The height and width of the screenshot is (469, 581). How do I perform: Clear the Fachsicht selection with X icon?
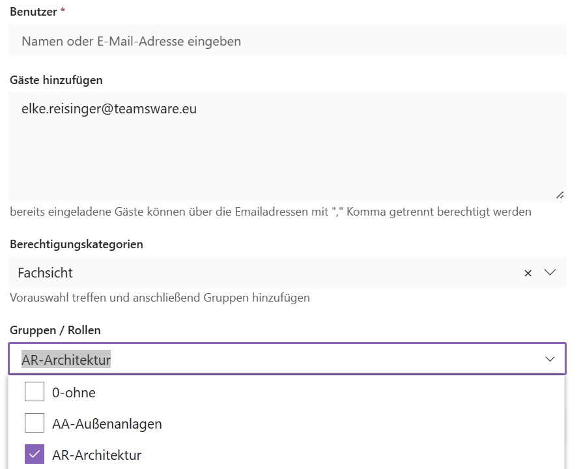(x=528, y=273)
